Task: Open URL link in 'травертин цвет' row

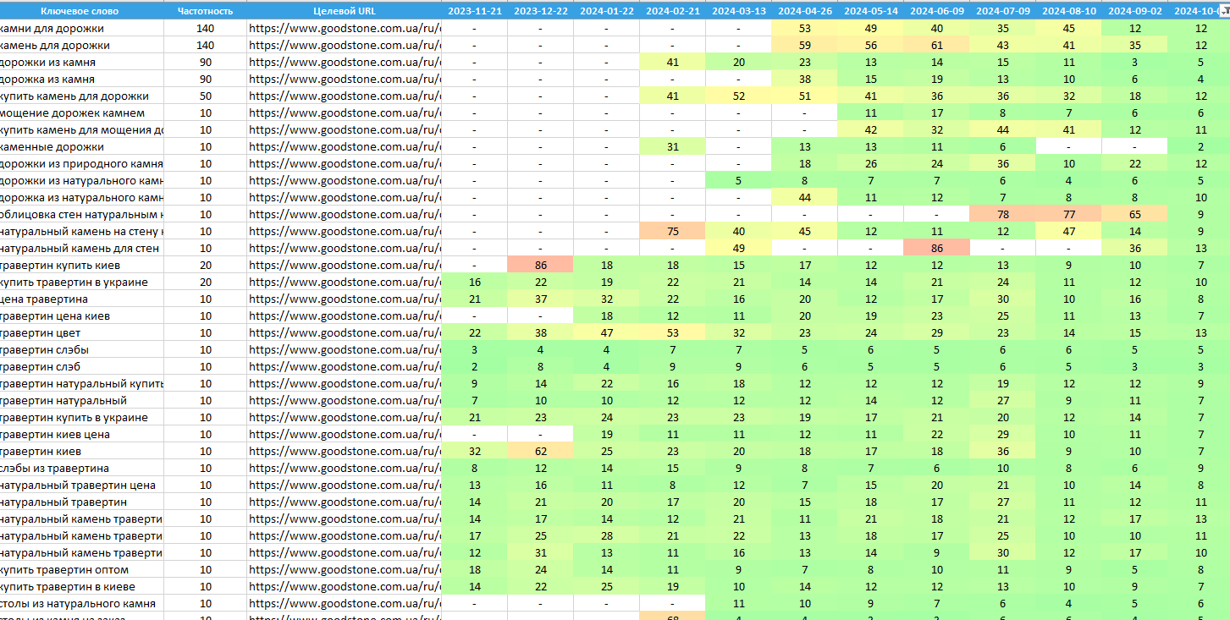Action: click(344, 333)
